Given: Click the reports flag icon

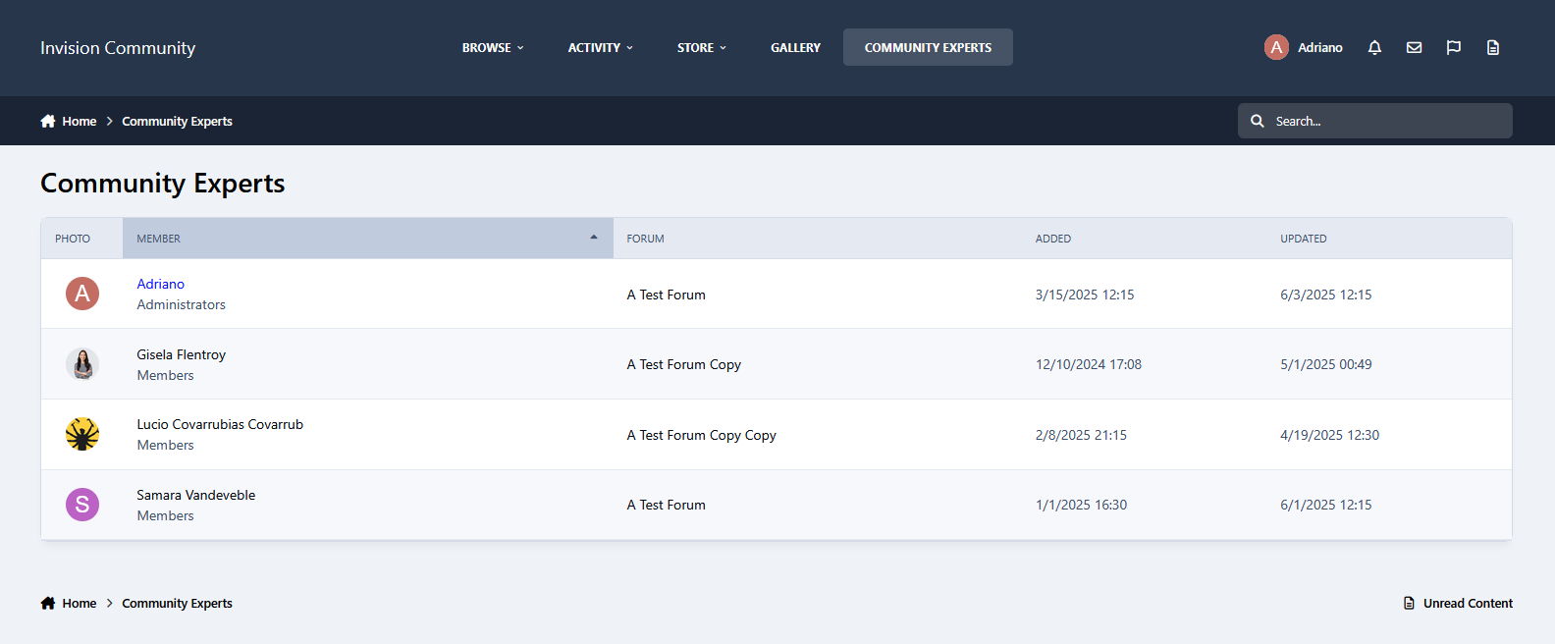Looking at the screenshot, I should 1453,47.
